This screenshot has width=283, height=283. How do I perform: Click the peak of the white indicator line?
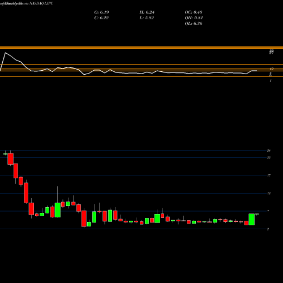coord(5,53)
